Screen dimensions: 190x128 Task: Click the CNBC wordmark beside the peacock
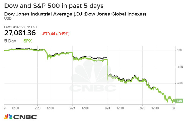point(25,117)
